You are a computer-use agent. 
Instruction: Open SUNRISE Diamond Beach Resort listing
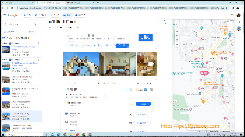point(25,64)
